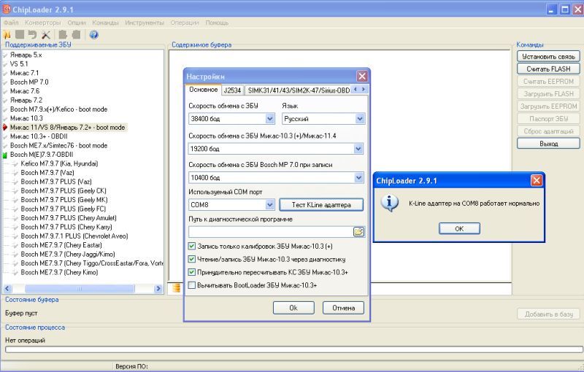Viewport: 584px width, 372px height.
Task: Enable 'Вычитывать BootLoader ЭБУ Микас-10.3+' checkbox
Action: pos(192,285)
